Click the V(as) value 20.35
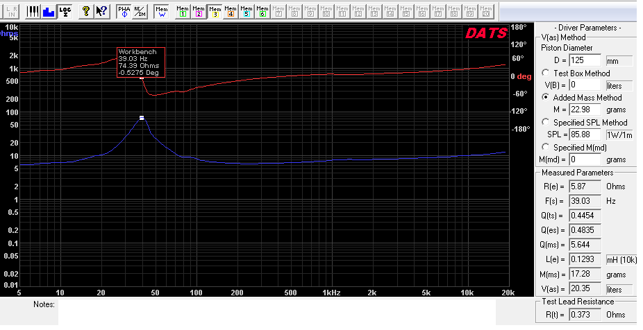The width and height of the screenshot is (643, 330). click(585, 289)
